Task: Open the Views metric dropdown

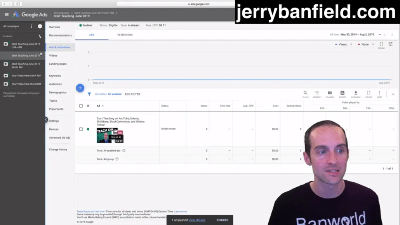Action: [344, 44]
